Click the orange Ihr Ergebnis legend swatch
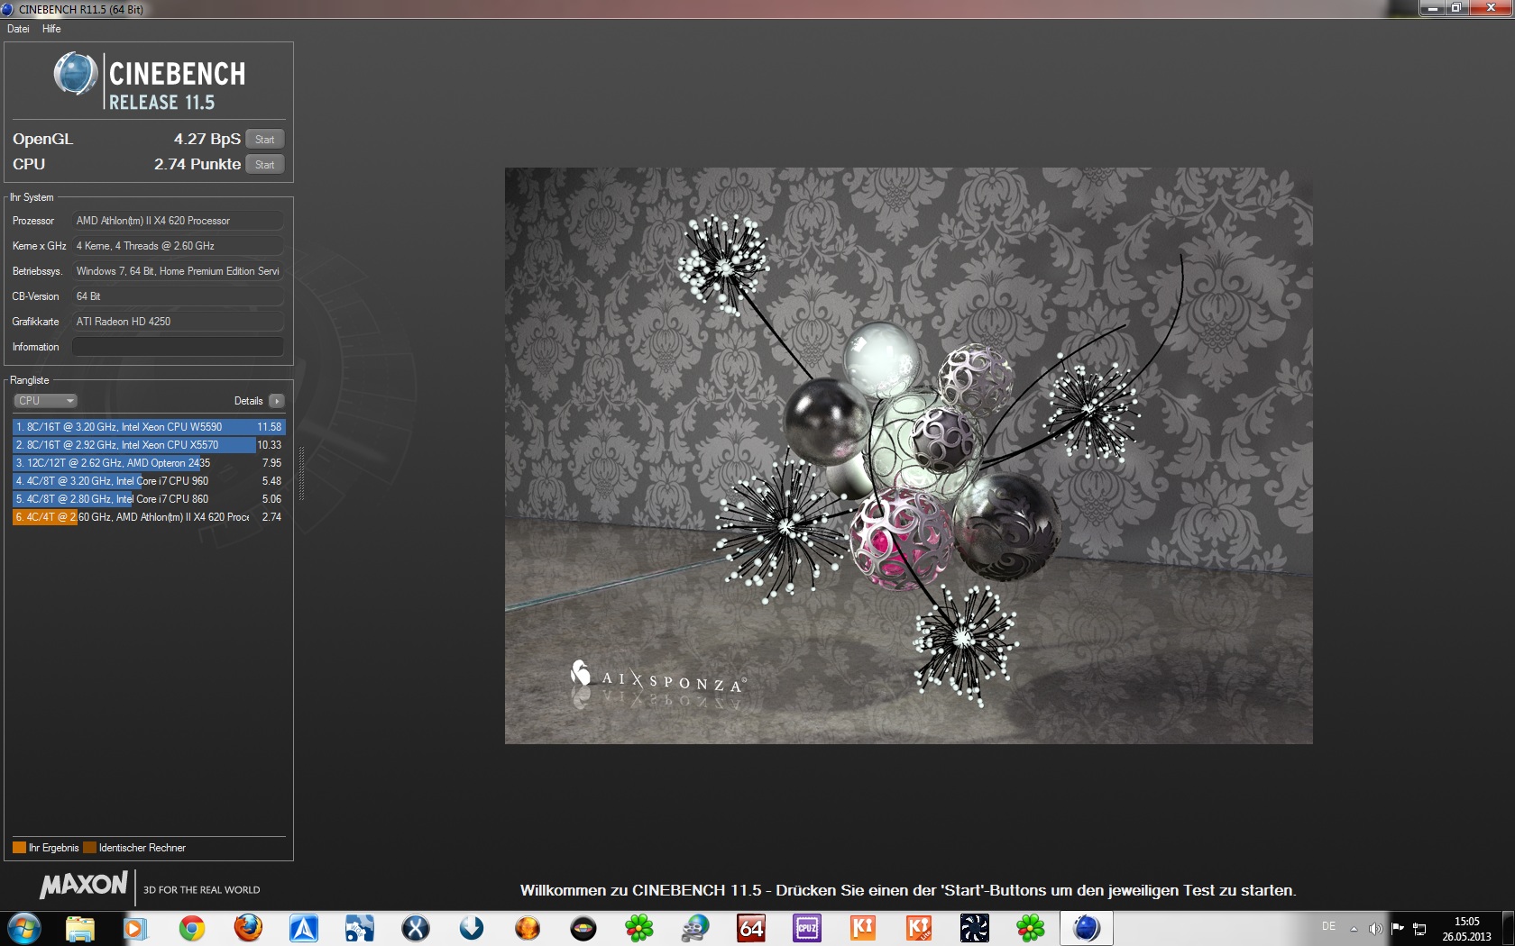The height and width of the screenshot is (946, 1515). tap(19, 848)
